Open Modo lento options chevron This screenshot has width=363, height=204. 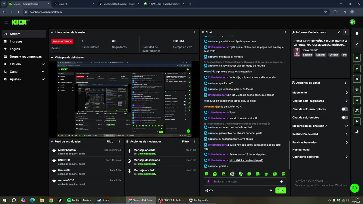347,93
